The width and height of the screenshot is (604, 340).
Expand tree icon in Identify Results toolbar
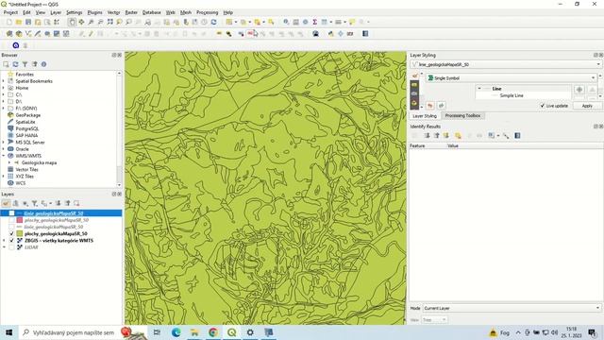[427, 136]
